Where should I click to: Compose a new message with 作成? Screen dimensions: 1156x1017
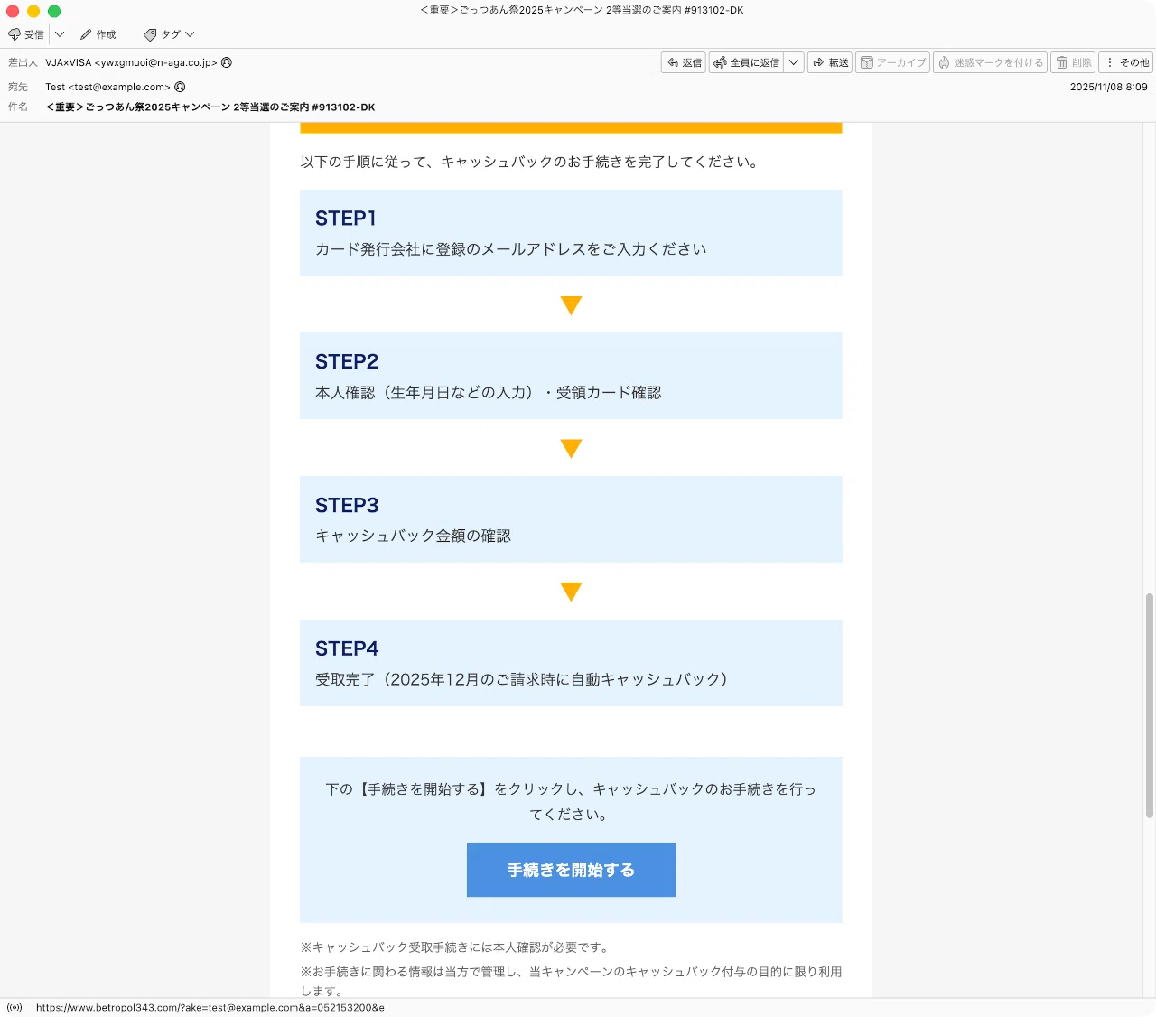[98, 34]
